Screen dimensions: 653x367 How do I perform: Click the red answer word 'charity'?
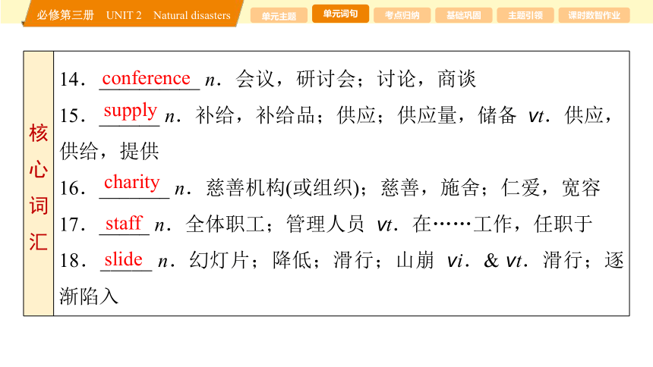(132, 183)
